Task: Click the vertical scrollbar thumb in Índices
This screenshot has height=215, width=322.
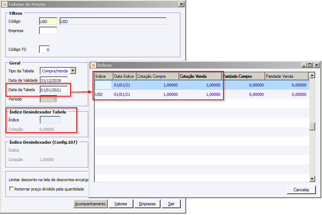Action: pos(312,126)
